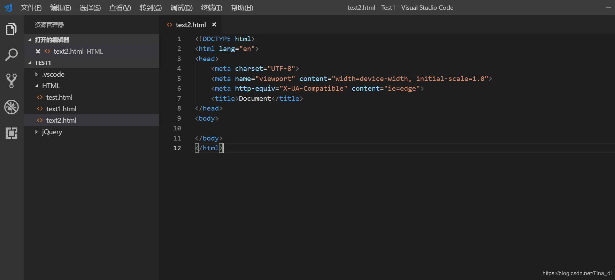Open the 终端(T) menu
Viewport: 615px width, 280px height.
point(212,8)
